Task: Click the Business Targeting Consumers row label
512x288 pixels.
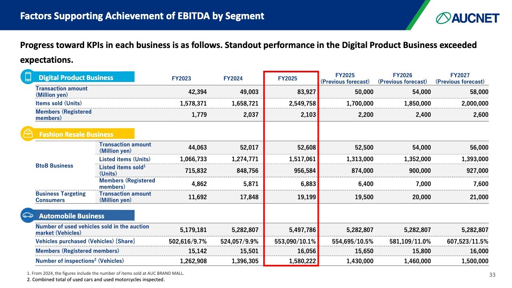Action: click(x=61, y=197)
